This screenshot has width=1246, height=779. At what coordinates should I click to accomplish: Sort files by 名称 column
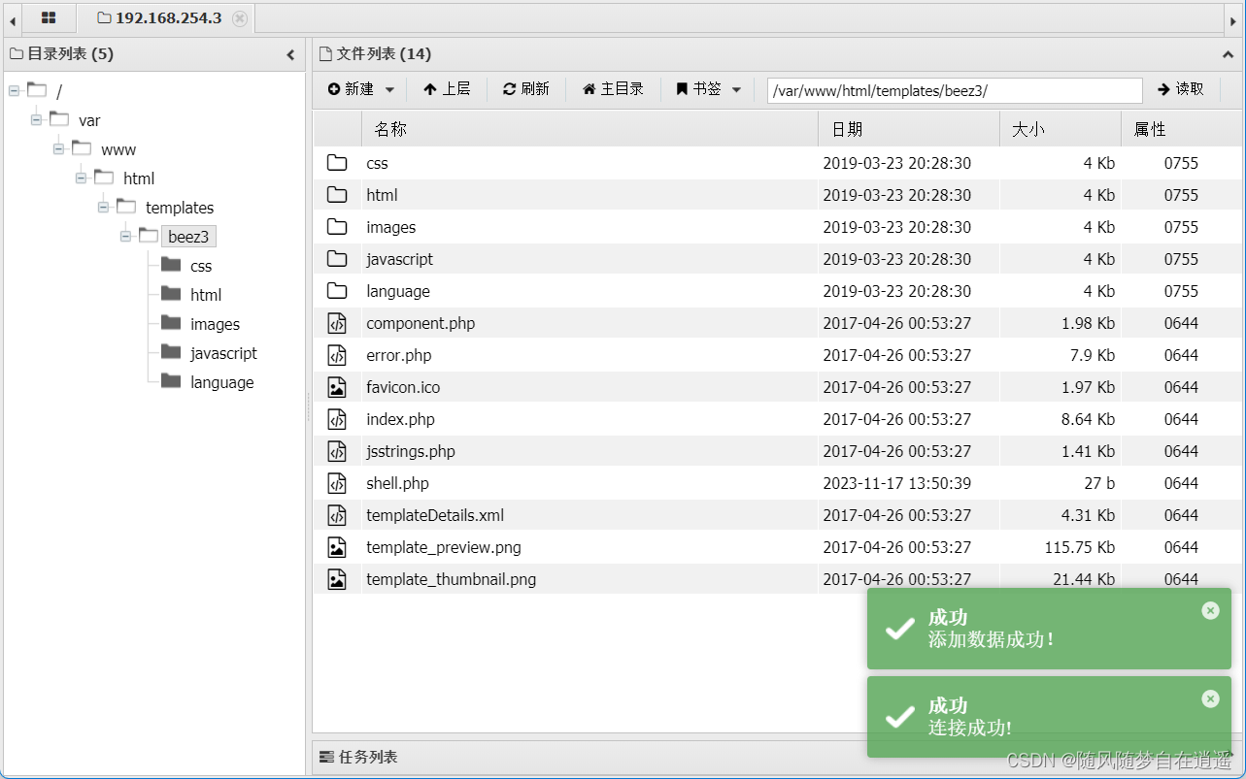tap(589, 129)
